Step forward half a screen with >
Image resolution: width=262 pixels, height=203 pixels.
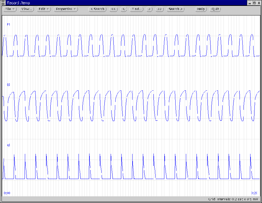click(149, 9)
